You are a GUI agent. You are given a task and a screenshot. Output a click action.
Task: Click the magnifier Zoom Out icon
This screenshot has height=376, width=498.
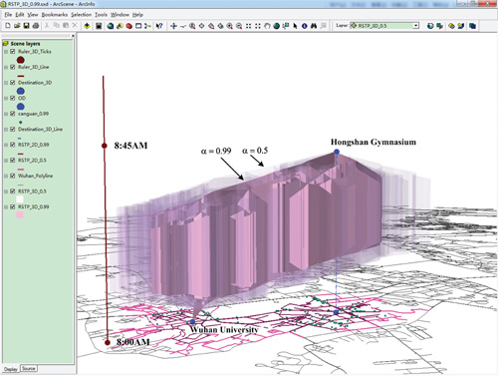[239, 26]
